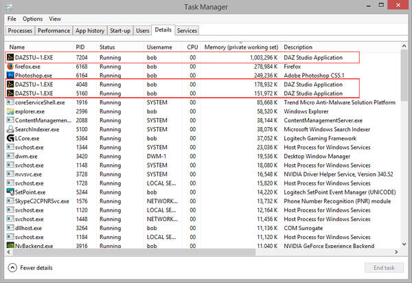The image size is (412, 283).
Task: Click 'Windows Explorer' description text
Action: (x=306, y=111)
